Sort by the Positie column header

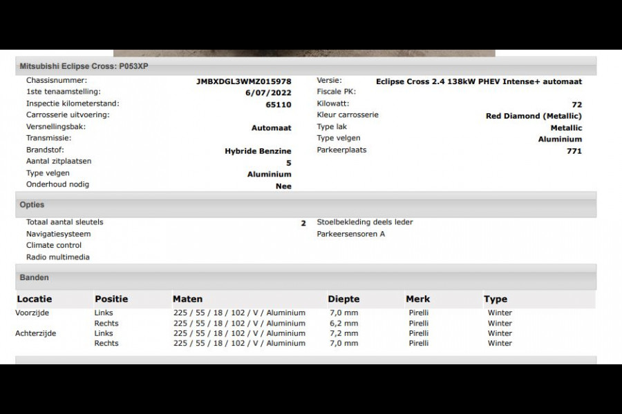111,299
